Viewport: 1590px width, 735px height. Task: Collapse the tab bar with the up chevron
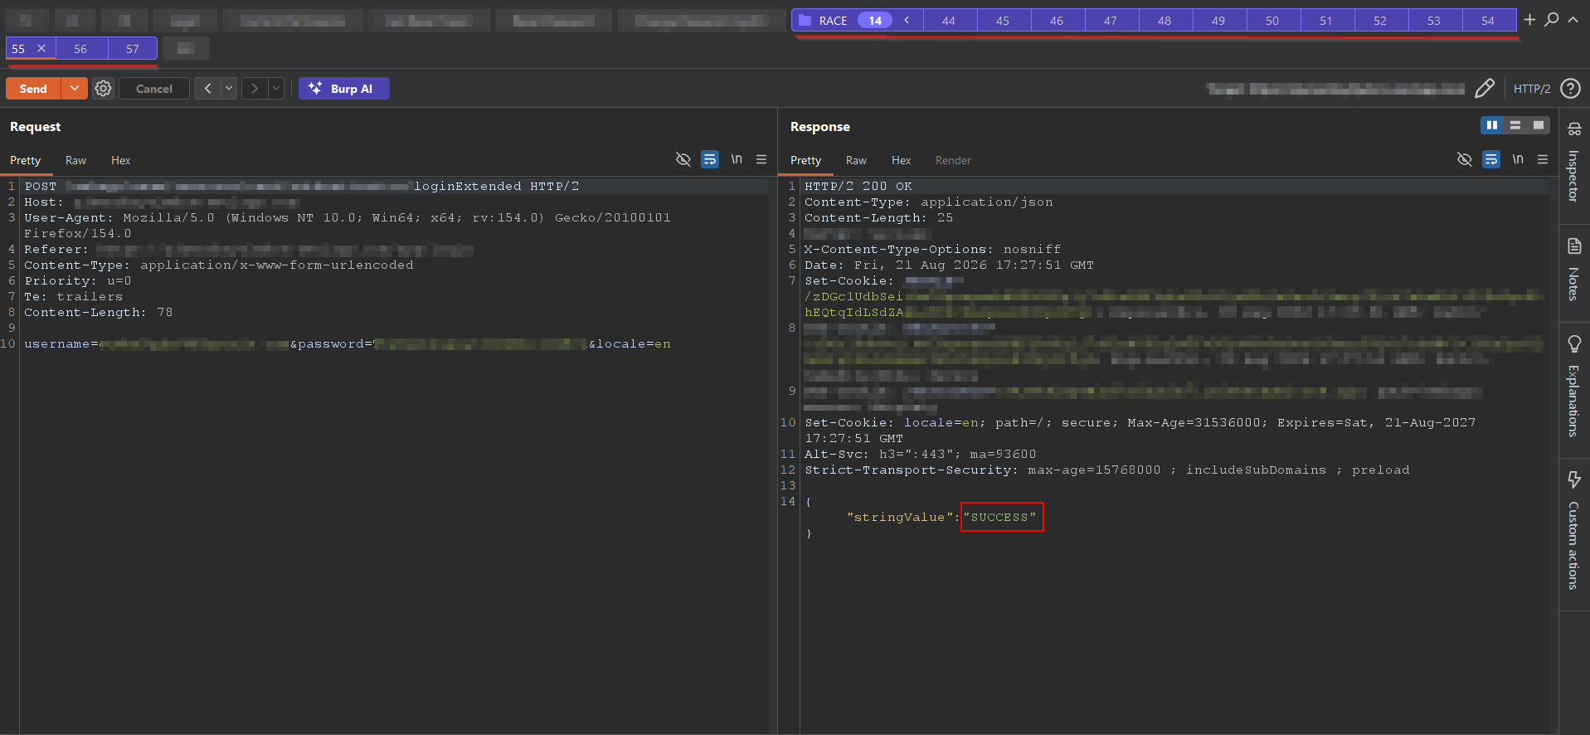click(1573, 20)
